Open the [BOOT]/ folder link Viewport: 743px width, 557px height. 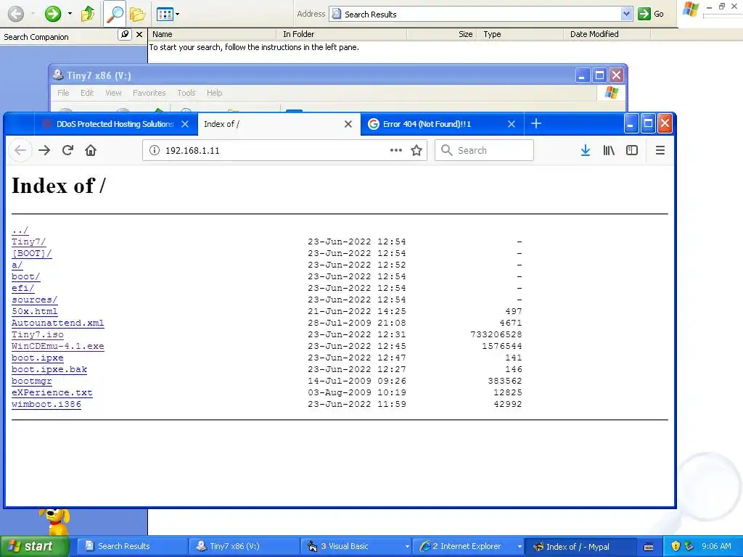31,253
